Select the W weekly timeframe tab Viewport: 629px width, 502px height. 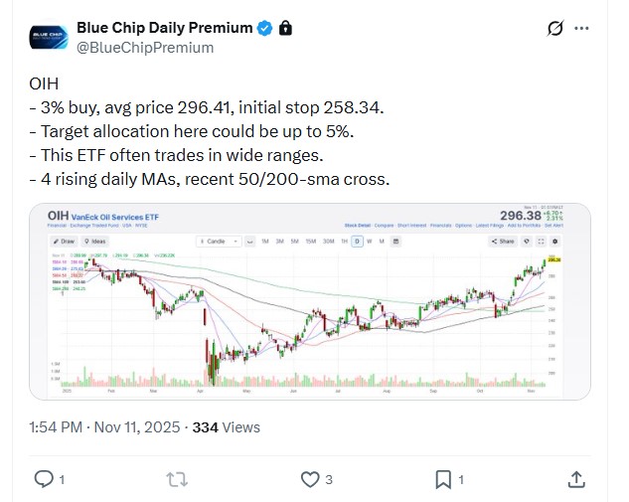tap(368, 241)
